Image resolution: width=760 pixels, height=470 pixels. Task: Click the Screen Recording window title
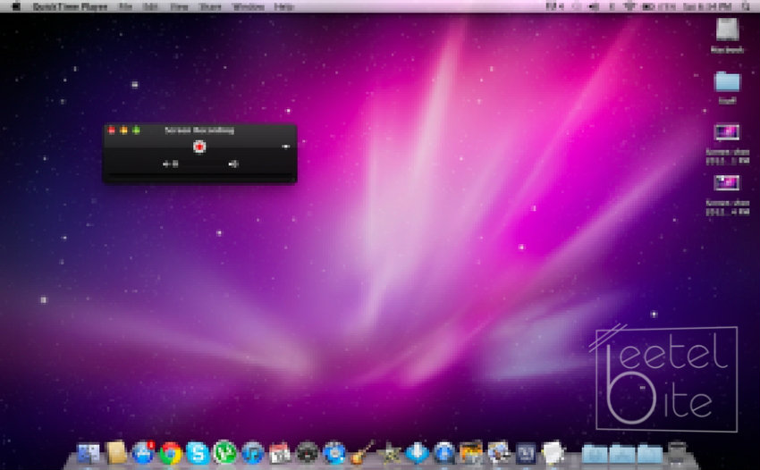pyautogui.click(x=199, y=130)
